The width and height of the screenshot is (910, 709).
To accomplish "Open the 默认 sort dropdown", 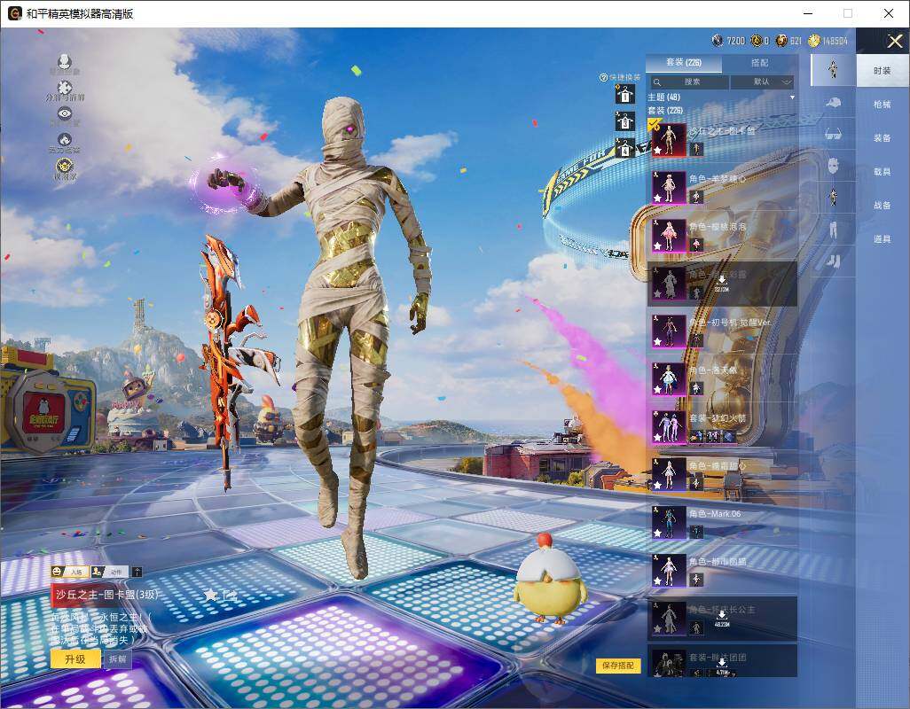I will [x=762, y=82].
